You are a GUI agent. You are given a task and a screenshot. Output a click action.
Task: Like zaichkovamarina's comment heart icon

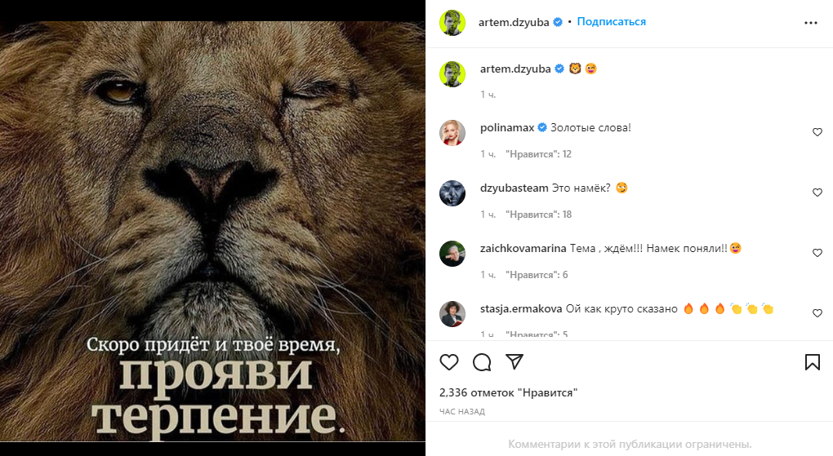[817, 253]
